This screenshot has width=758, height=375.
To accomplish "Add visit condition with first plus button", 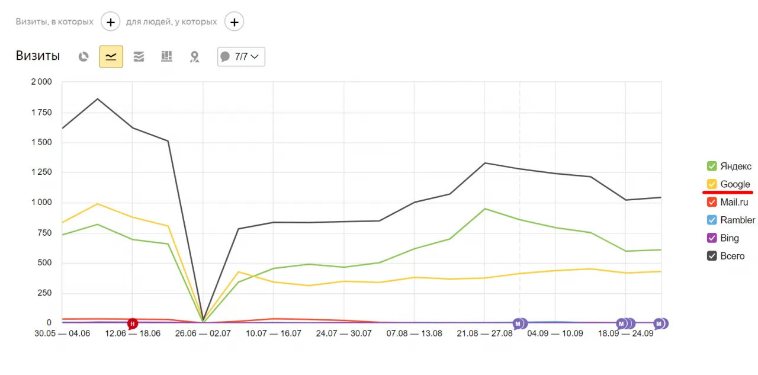I will (x=110, y=22).
